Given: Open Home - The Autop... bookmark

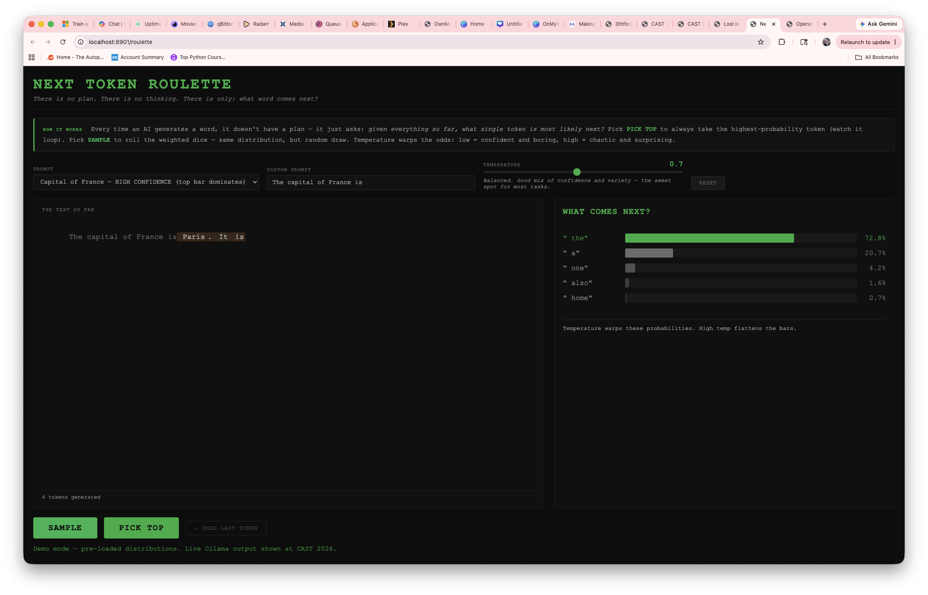Looking at the screenshot, I should (x=76, y=57).
